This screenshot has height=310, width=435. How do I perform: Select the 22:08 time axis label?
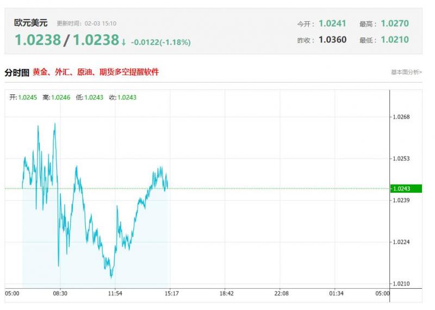[281, 293]
